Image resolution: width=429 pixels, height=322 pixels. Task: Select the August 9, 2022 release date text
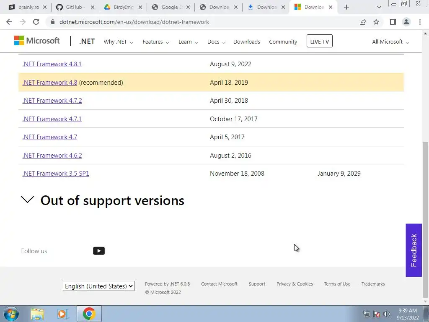(x=230, y=64)
